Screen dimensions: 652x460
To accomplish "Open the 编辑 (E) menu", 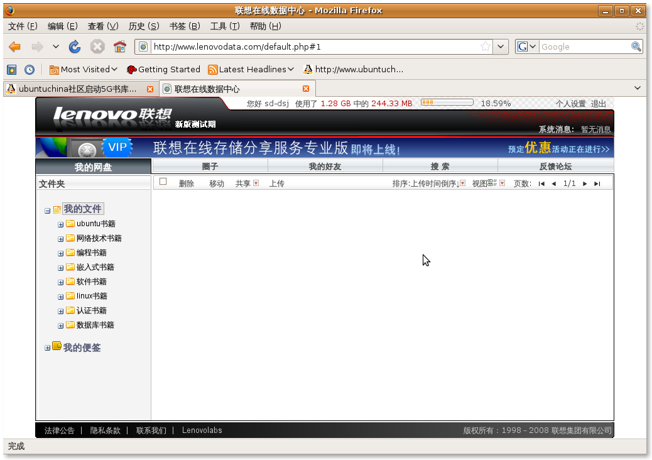I will [x=62, y=26].
